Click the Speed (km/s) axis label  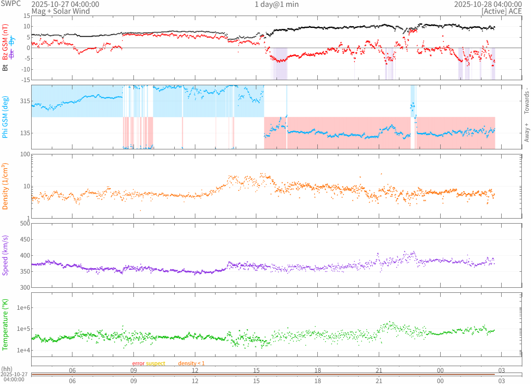click(6, 255)
